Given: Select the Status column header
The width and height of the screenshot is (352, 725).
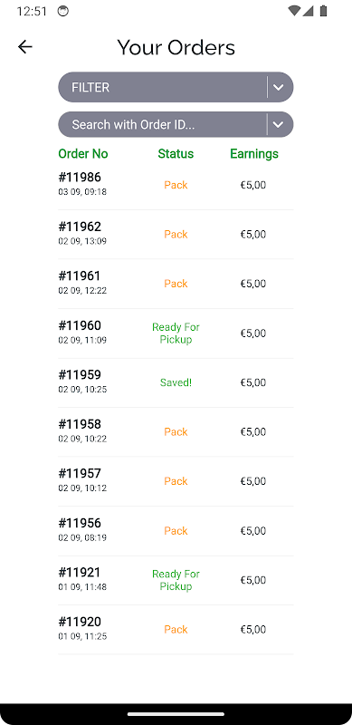Looking at the screenshot, I should point(176,153).
